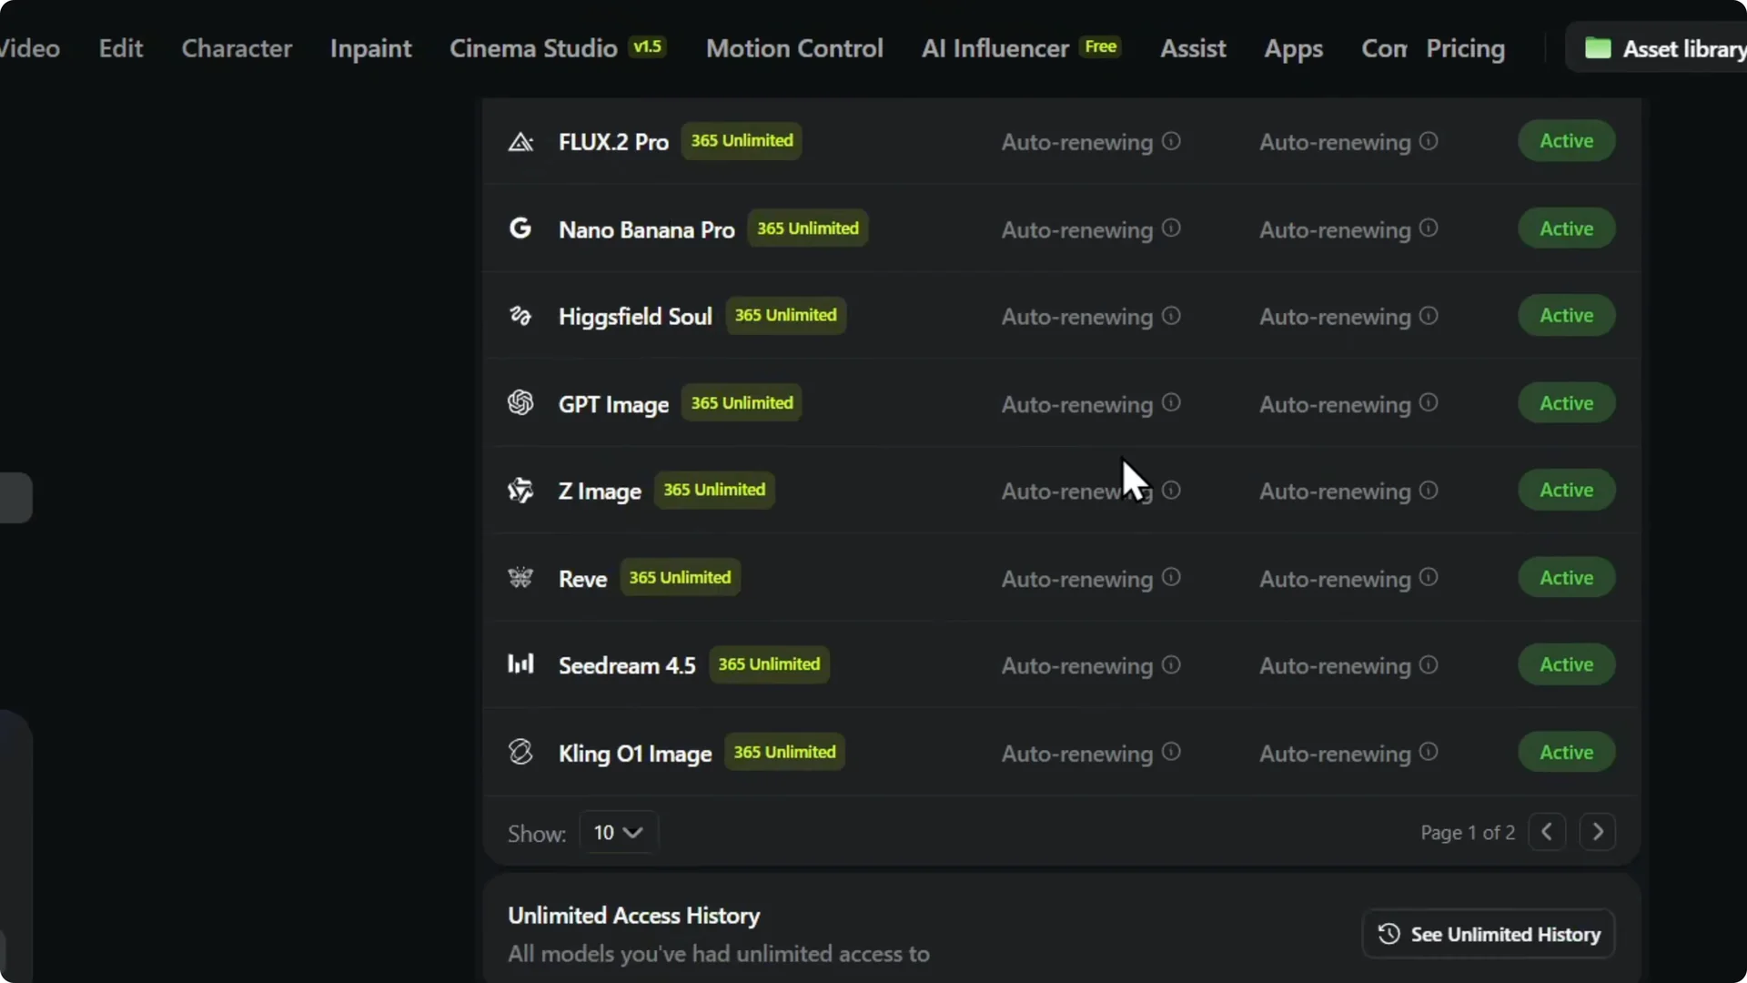Open the Pricing menu item
Screen dimensions: 1747x983
[1467, 48]
